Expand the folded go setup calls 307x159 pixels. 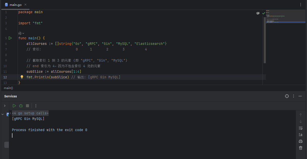(x=30, y=113)
